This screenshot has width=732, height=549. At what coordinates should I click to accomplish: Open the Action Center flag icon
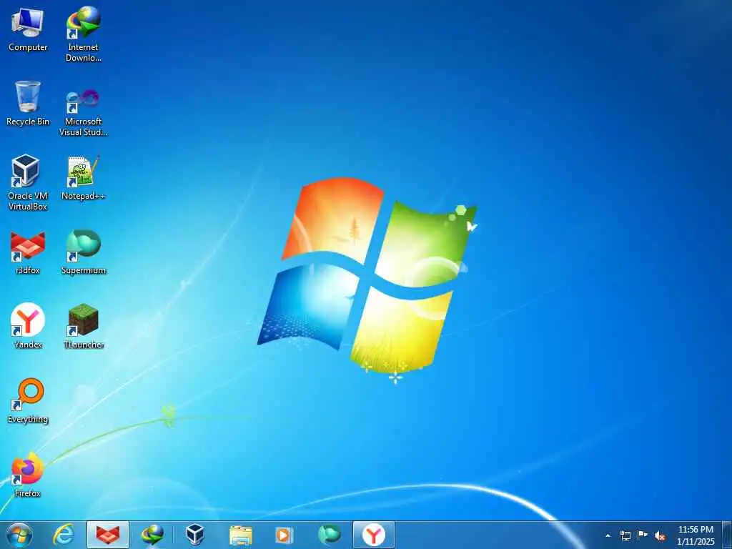[x=643, y=535]
